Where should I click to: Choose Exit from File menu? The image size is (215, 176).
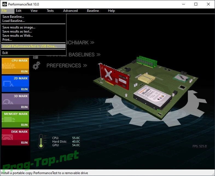[x=33, y=53]
